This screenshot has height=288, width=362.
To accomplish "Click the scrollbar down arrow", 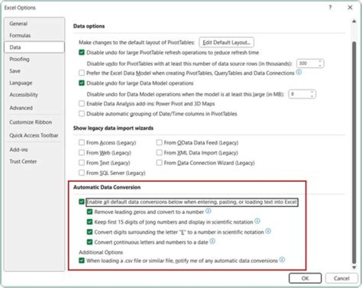I will point(354,267).
